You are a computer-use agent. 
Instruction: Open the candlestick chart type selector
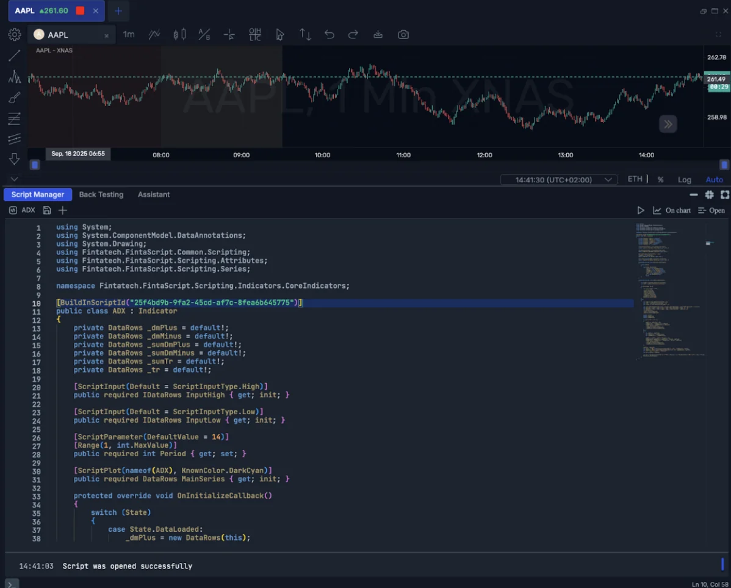[x=179, y=35]
